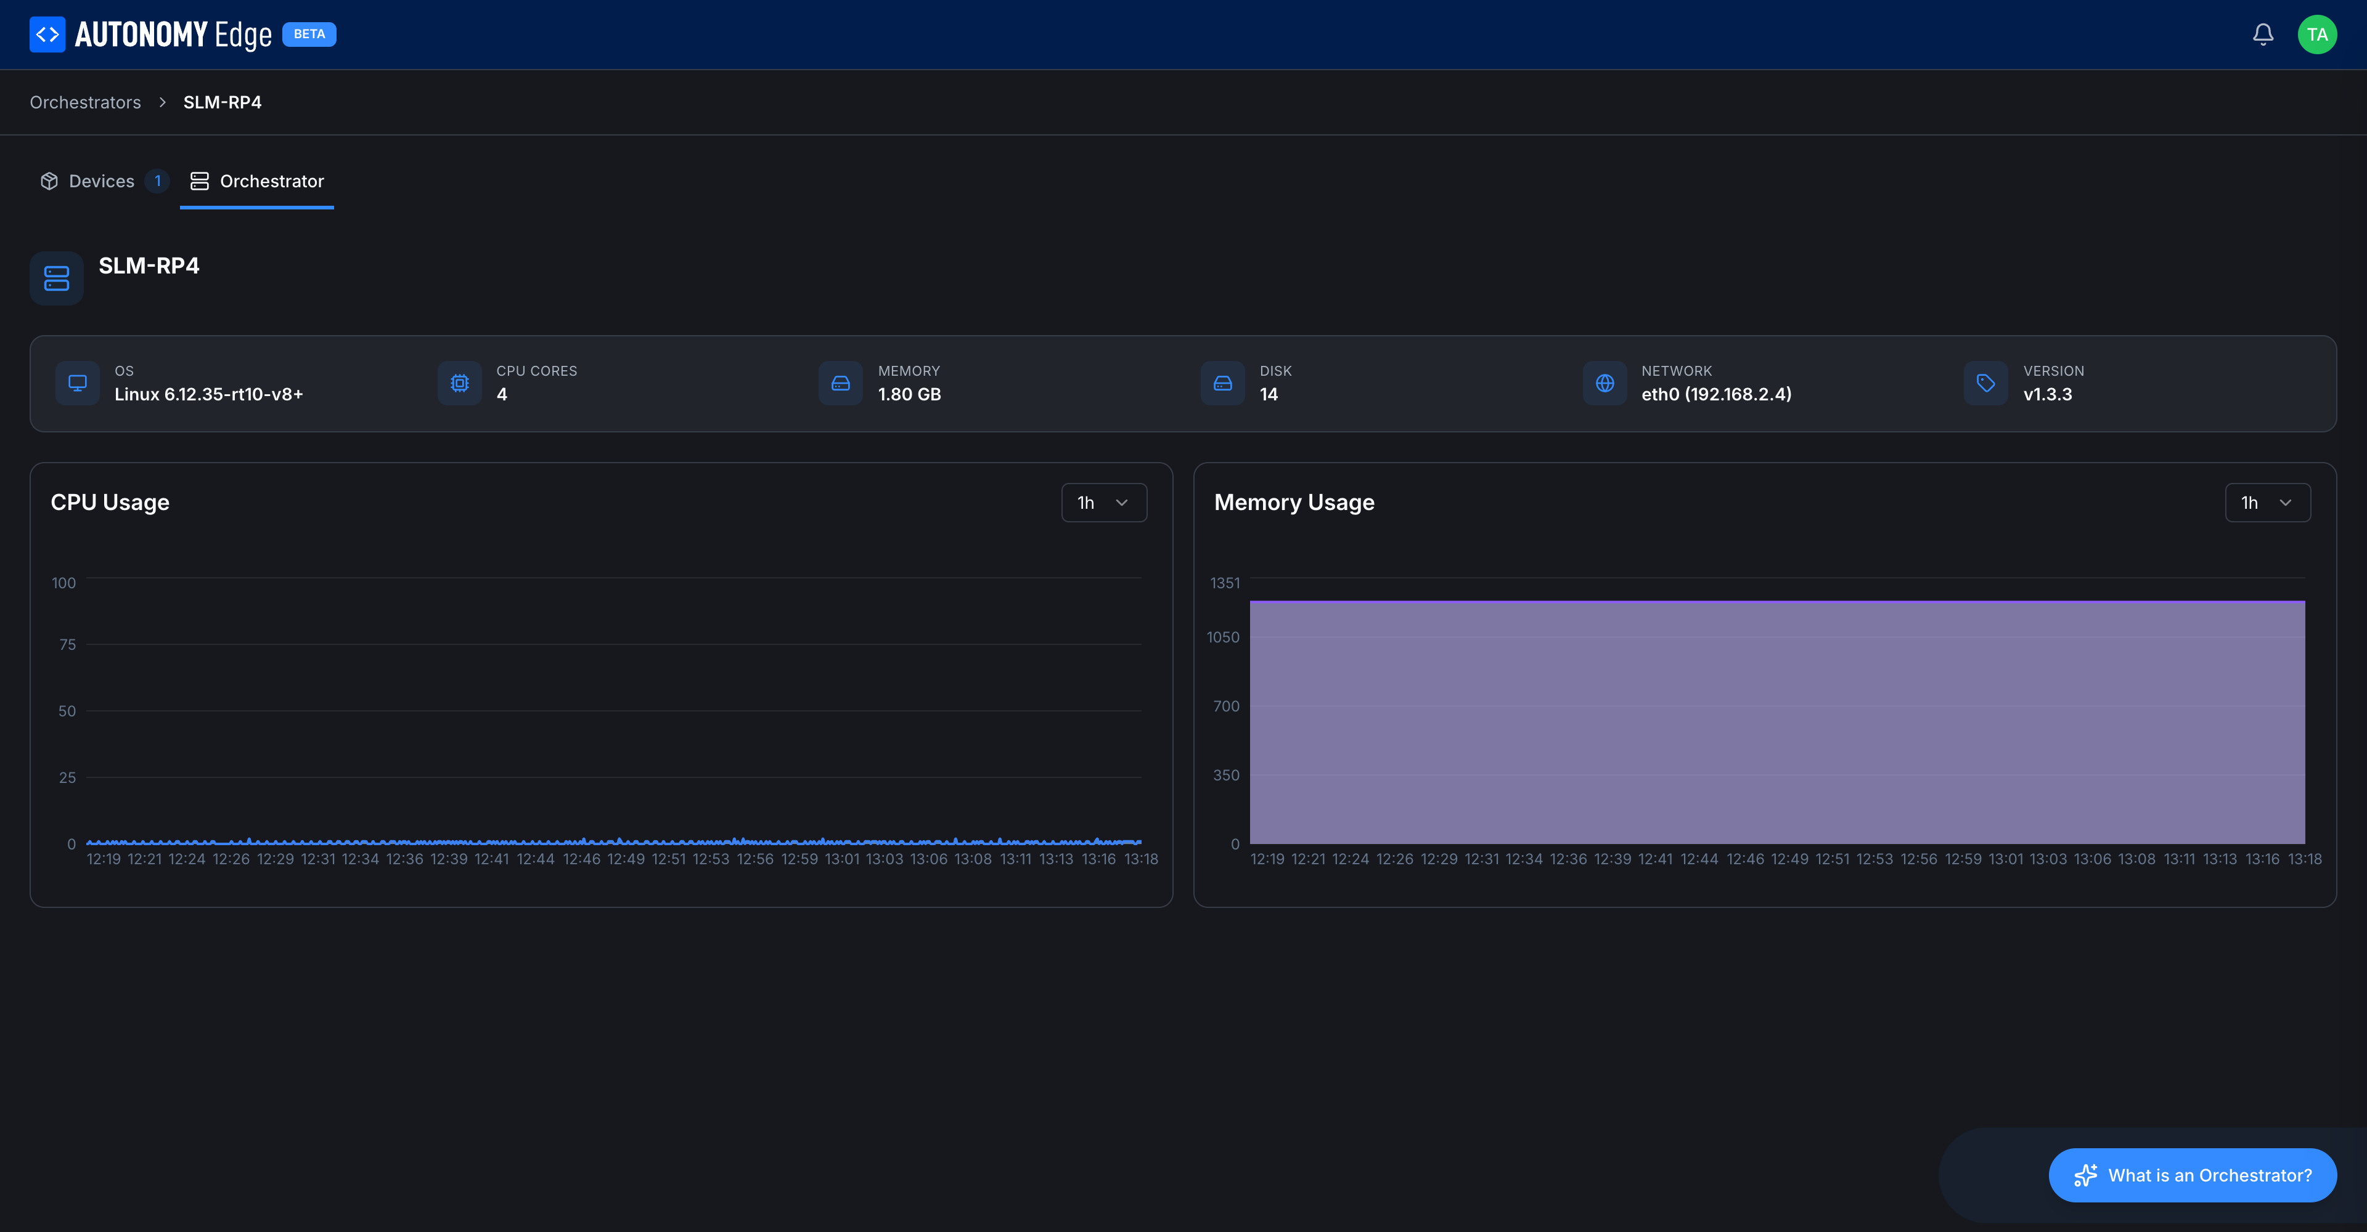The image size is (2367, 1232).
Task: Click the AUTONOMY Edge title text
Action: pyautogui.click(x=173, y=35)
